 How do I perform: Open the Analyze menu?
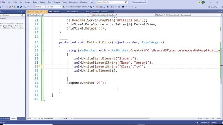[x=56, y=2]
